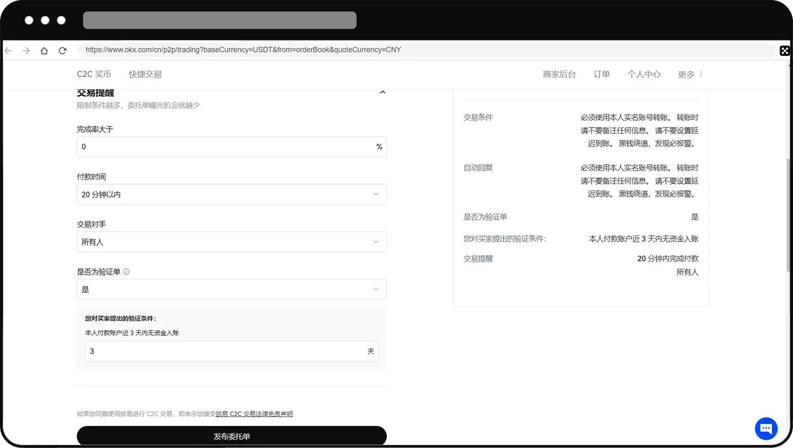Click the 所有人 value in summary panel
Image resolution: width=793 pixels, height=448 pixels.
[x=687, y=272]
